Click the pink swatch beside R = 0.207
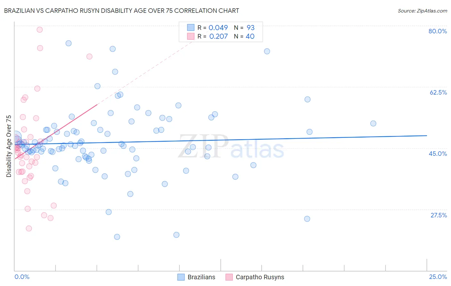This screenshot has width=451, height=286. [x=191, y=36]
